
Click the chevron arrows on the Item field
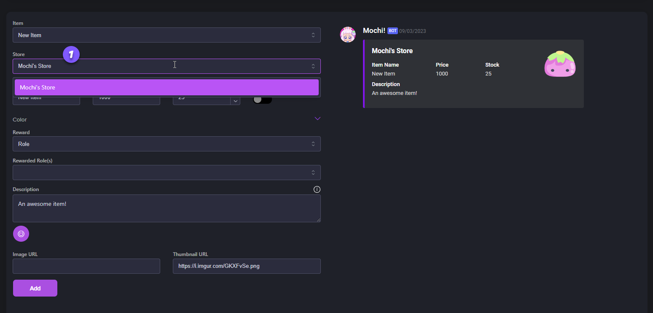[x=313, y=35]
